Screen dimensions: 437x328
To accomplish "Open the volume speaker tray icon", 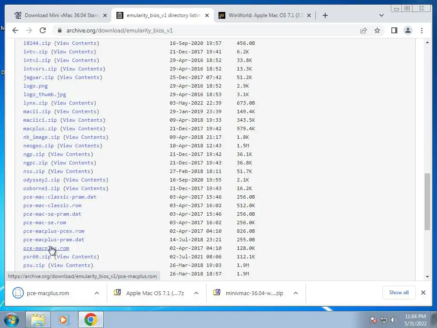I will (x=394, y=320).
